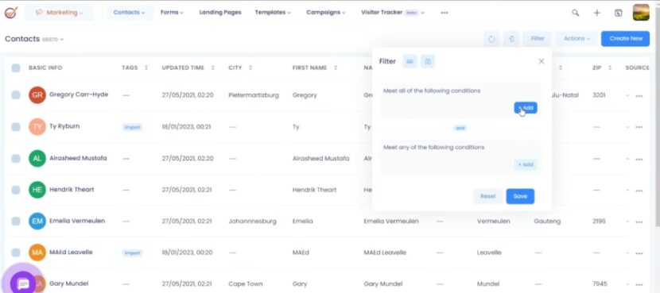Screen dimensions: 660x293
Task: Click the Filter toolbar button
Action: (538, 39)
